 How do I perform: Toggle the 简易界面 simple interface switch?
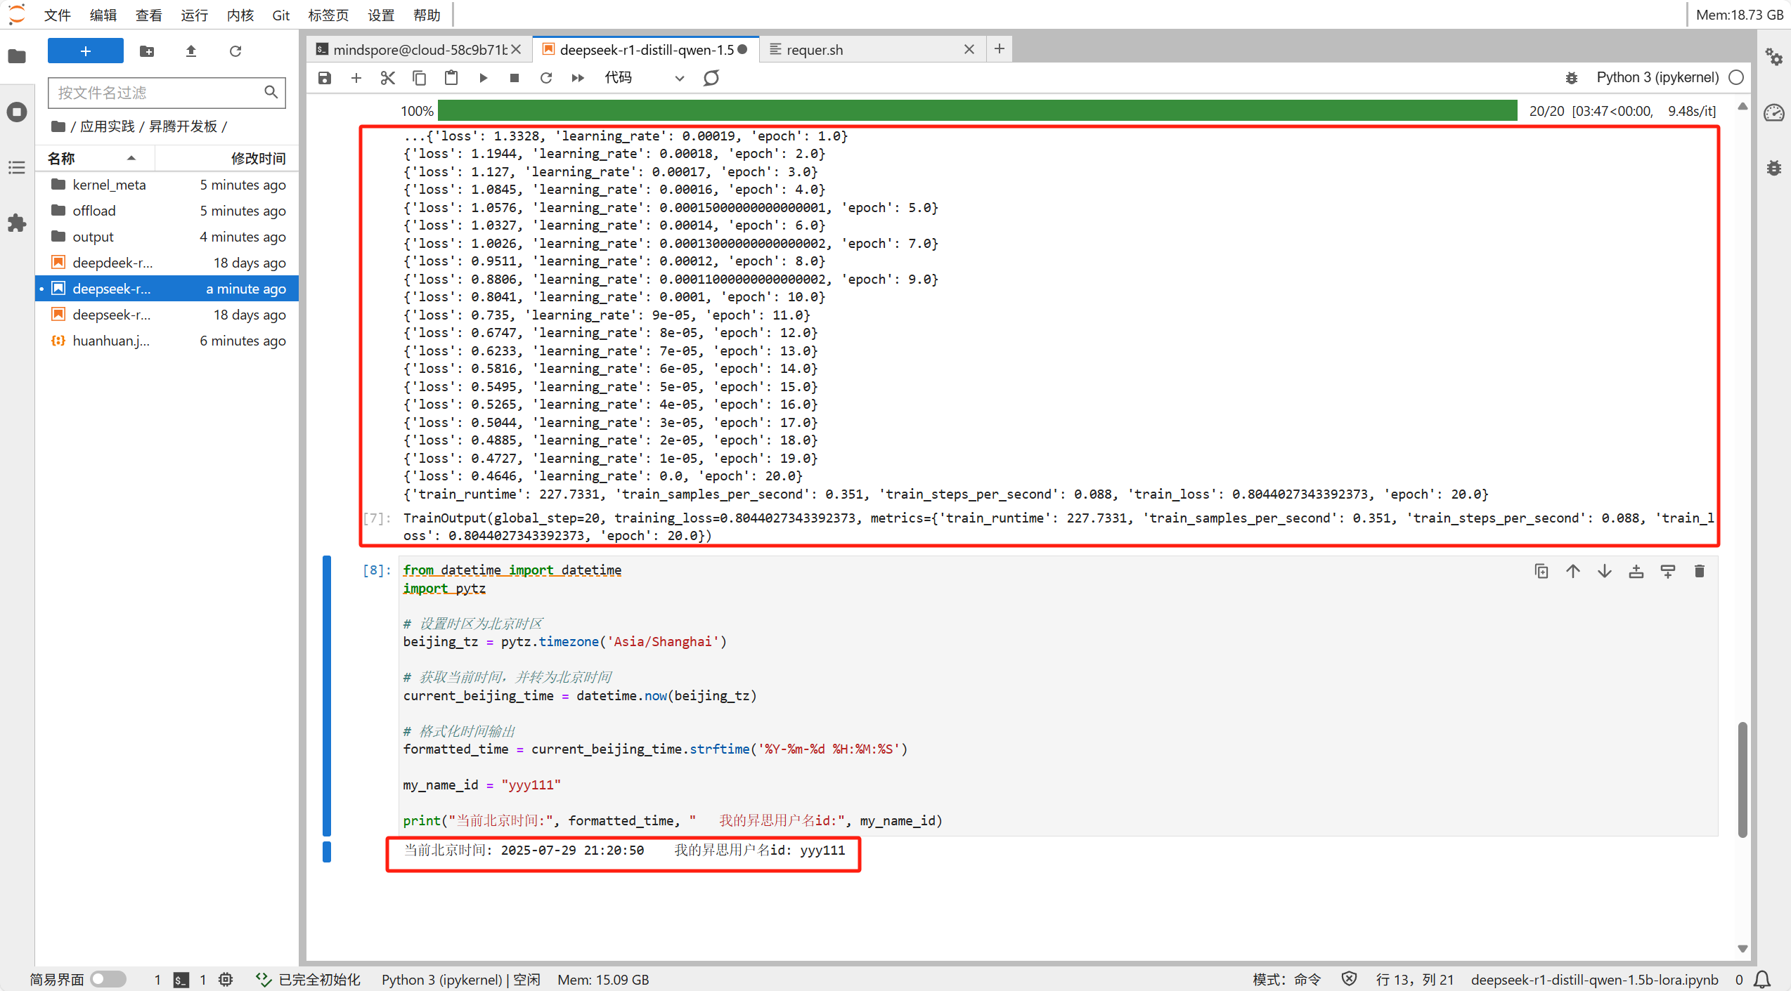click(108, 979)
